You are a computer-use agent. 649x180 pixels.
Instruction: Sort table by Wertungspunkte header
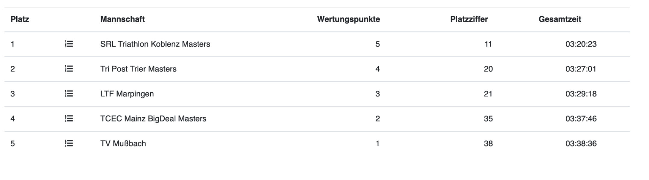click(x=348, y=19)
